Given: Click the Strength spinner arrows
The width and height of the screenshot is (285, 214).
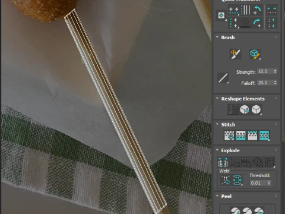Looking at the screenshot, I should pos(275,71).
